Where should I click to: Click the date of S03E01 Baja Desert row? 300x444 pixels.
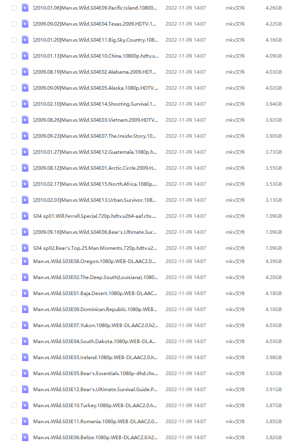click(186, 293)
